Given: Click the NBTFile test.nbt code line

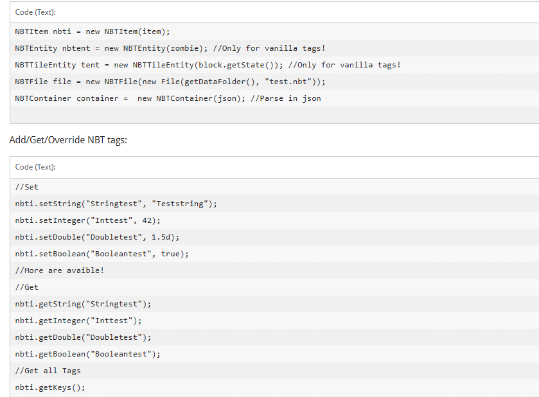Looking at the screenshot, I should coord(170,82).
